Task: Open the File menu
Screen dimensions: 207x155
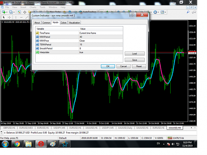Action: click(x=7, y=7)
